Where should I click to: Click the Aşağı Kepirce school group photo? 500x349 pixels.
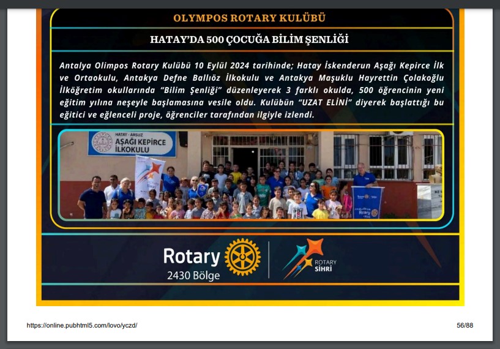[251, 175]
